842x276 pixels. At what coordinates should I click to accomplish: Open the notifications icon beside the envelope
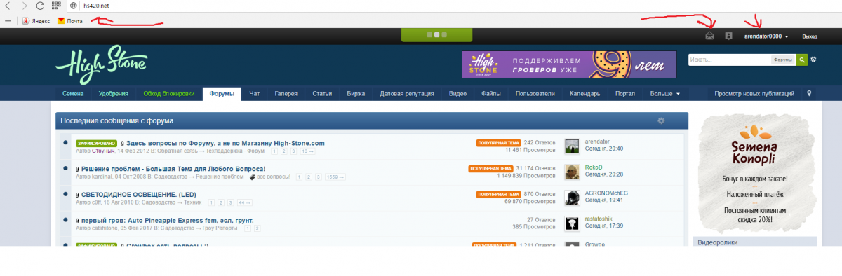pyautogui.click(x=728, y=36)
